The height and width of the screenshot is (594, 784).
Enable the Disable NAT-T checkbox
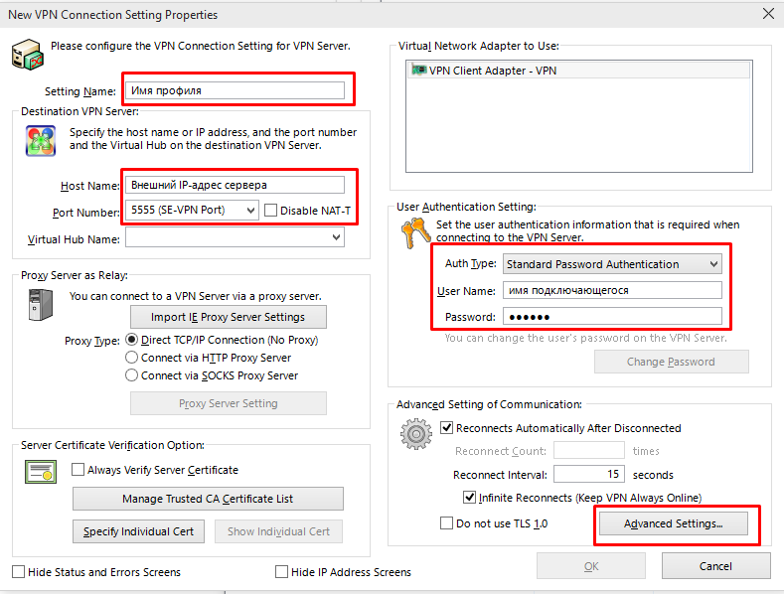[271, 211]
